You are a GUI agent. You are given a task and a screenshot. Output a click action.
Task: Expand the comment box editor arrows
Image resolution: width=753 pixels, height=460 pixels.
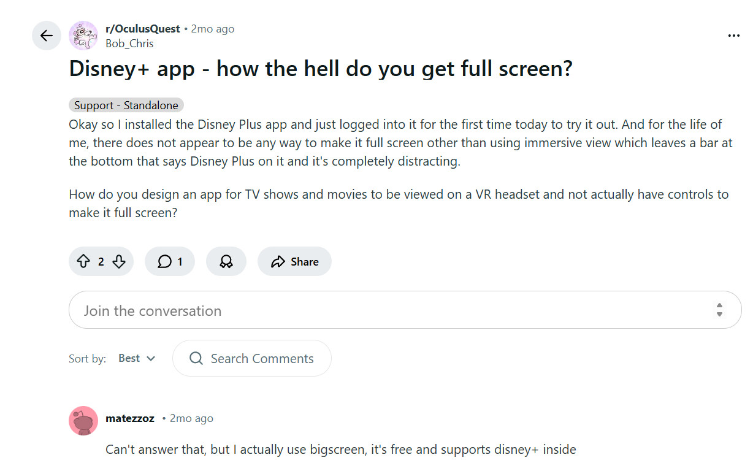tap(719, 310)
